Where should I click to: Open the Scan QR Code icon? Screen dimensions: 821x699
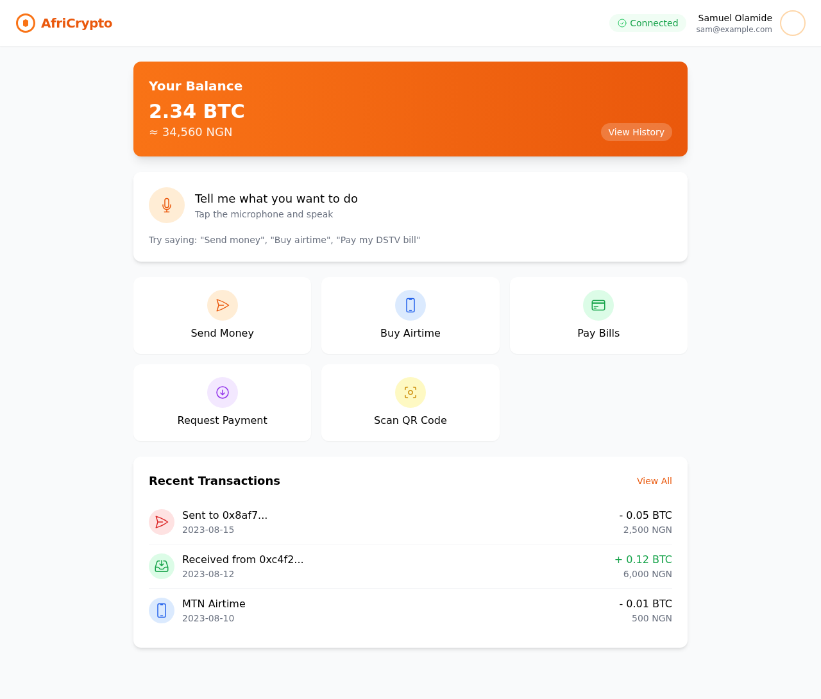coord(410,392)
